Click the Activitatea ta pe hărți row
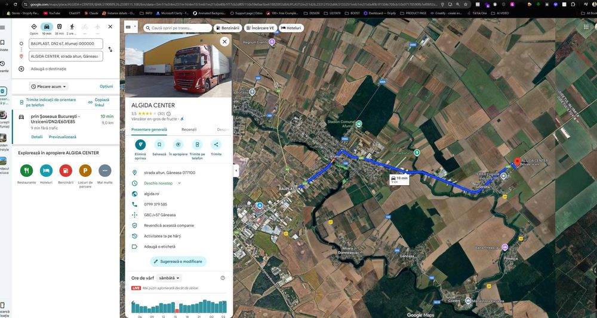The height and width of the screenshot is (318, 597). tap(178, 236)
